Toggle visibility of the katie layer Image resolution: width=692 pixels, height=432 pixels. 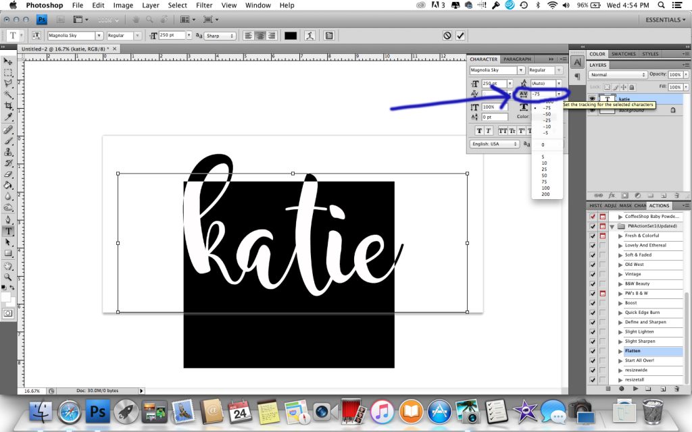click(592, 99)
